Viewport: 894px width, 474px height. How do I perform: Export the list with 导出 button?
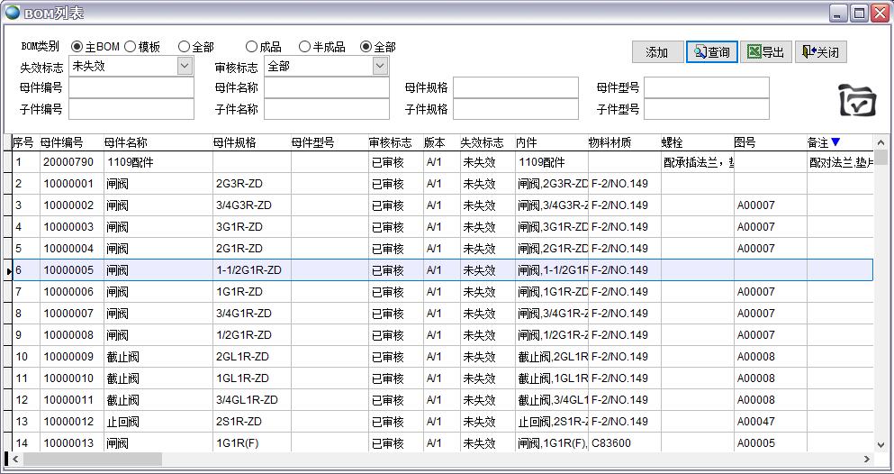[x=765, y=52]
